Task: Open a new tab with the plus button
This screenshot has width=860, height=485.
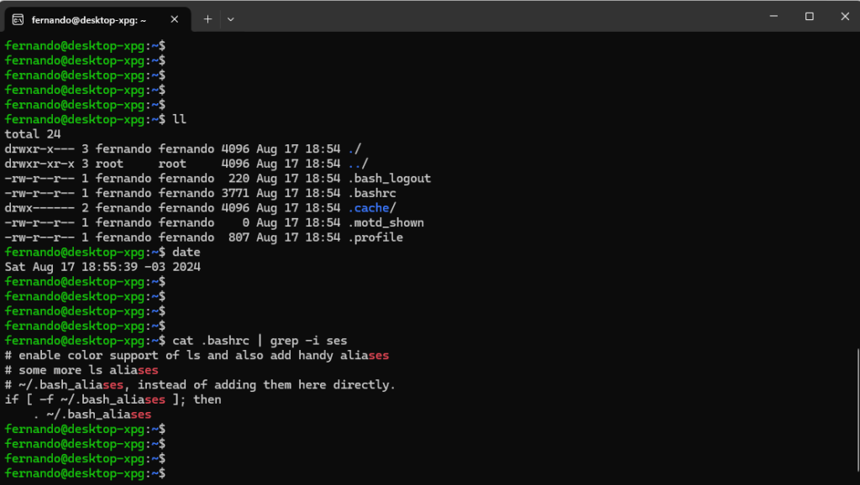Action: point(208,19)
